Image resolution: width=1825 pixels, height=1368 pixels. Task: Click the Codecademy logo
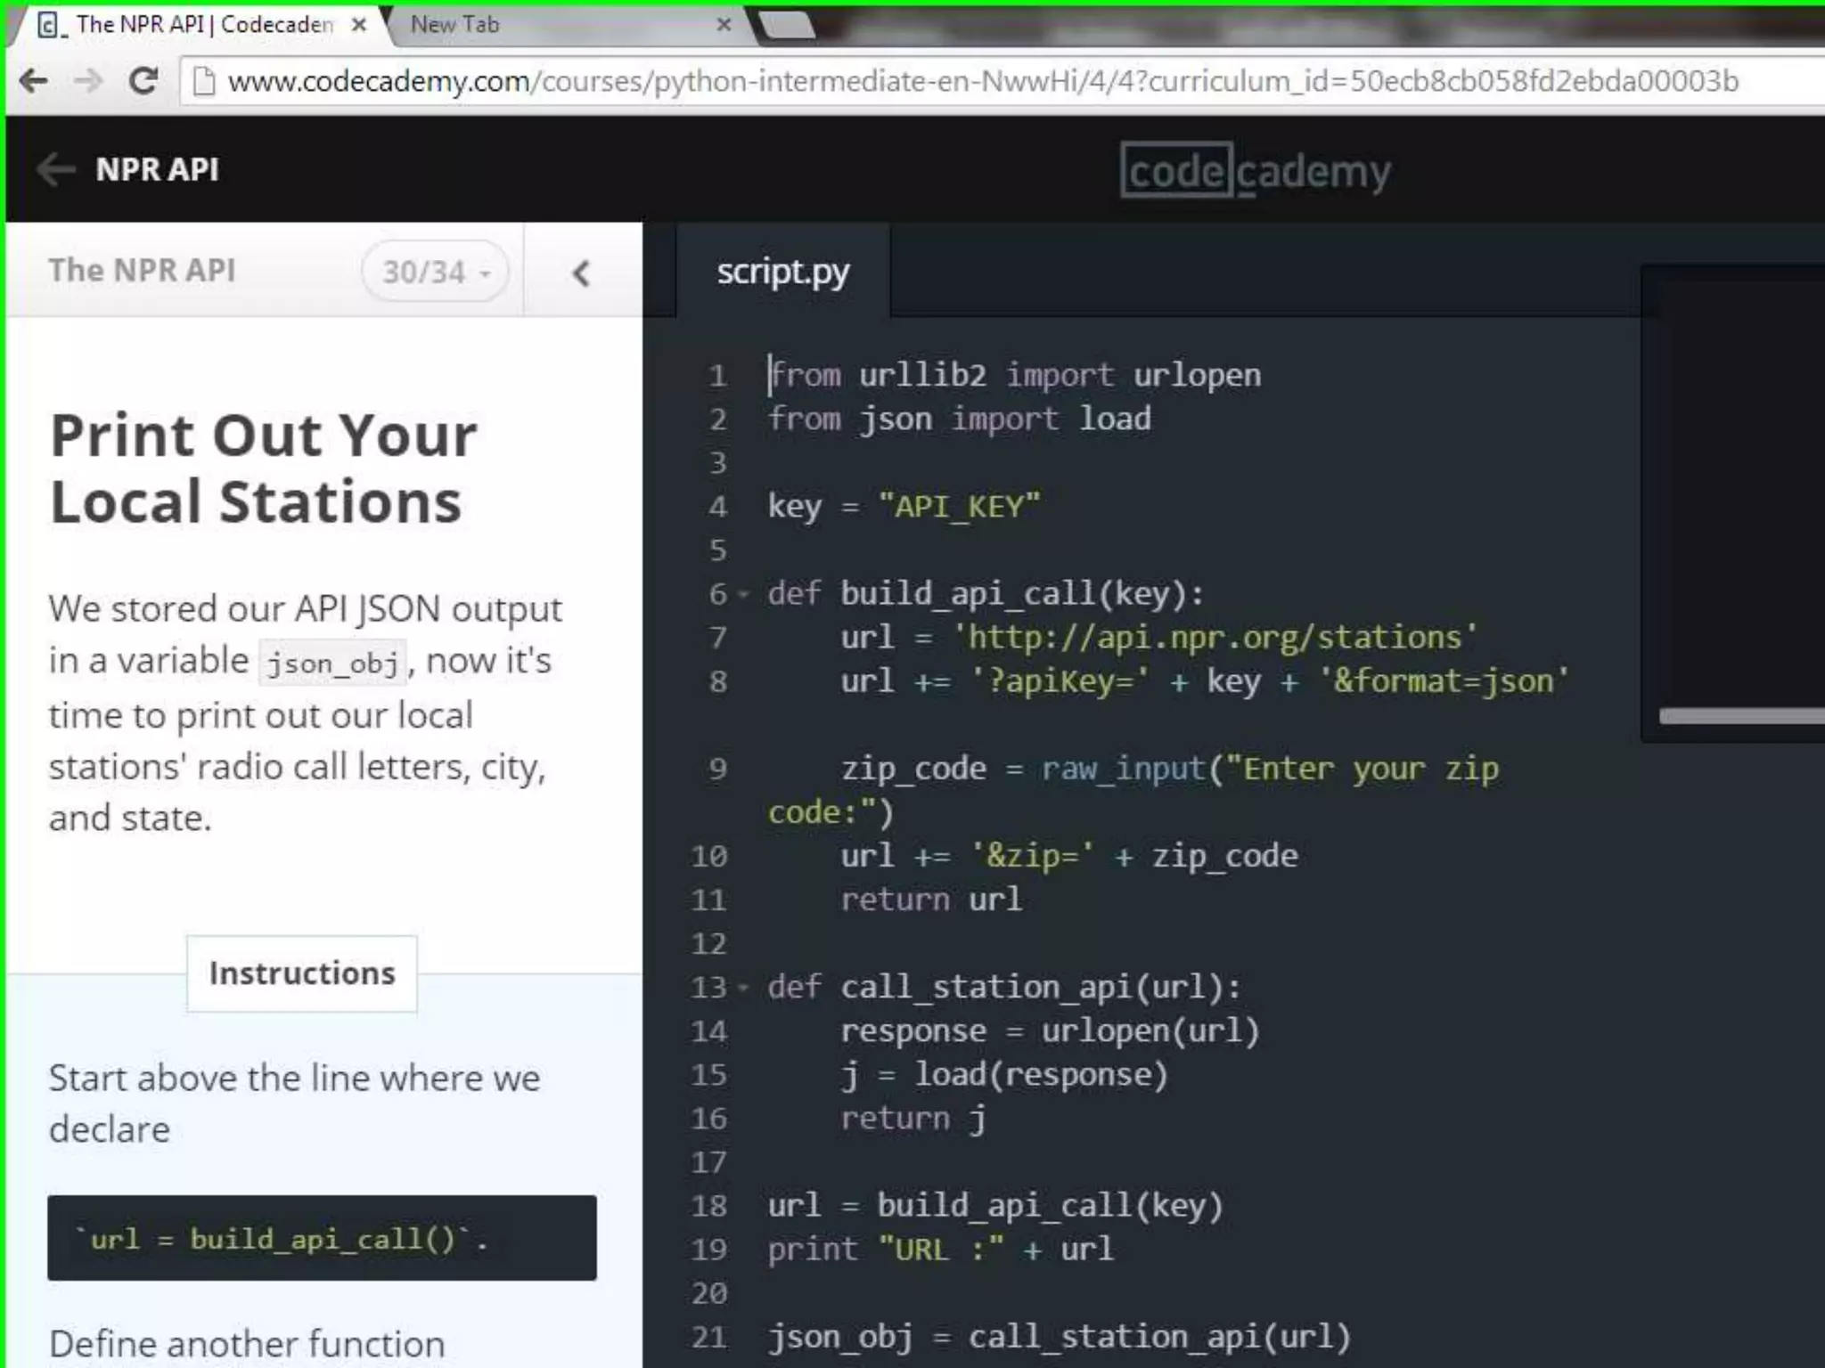(1255, 171)
